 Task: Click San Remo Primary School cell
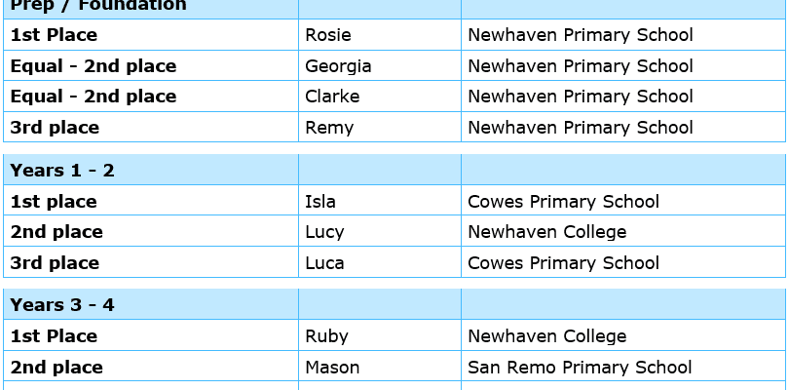point(580,368)
